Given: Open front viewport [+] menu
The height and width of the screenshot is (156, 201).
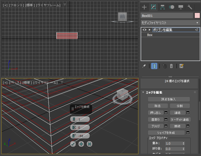Looking at the screenshot, I should click(x=5, y=5).
